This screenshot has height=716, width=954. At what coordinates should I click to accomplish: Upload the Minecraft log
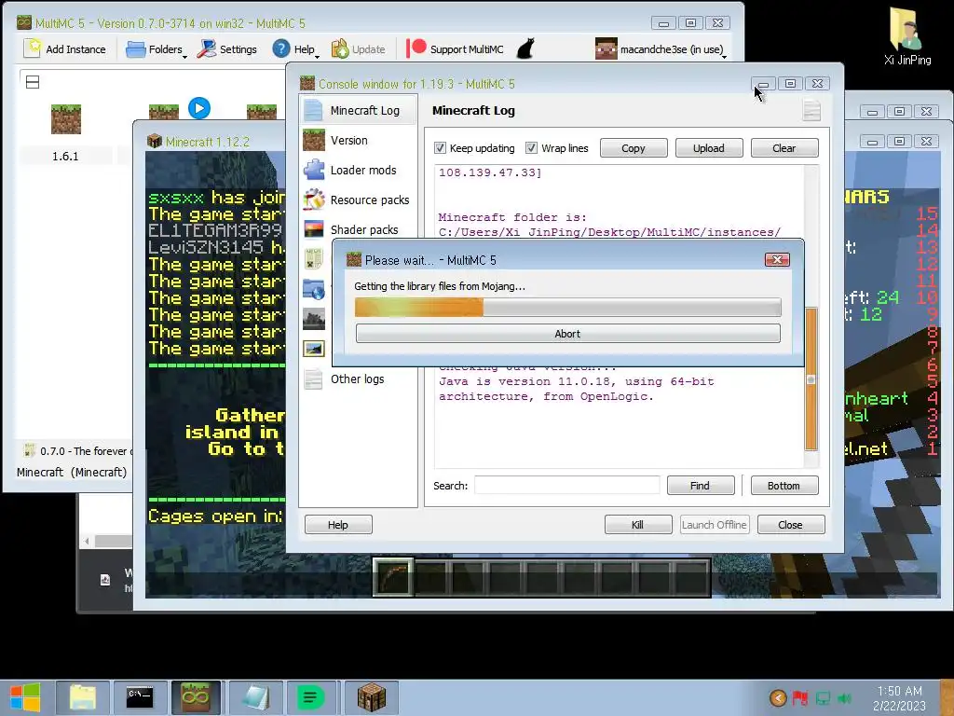pos(709,148)
